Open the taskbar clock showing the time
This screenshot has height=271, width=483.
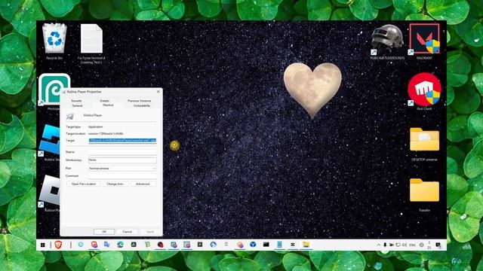[429, 245]
